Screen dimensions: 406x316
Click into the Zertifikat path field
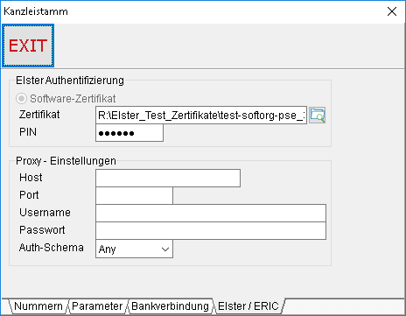pos(201,116)
